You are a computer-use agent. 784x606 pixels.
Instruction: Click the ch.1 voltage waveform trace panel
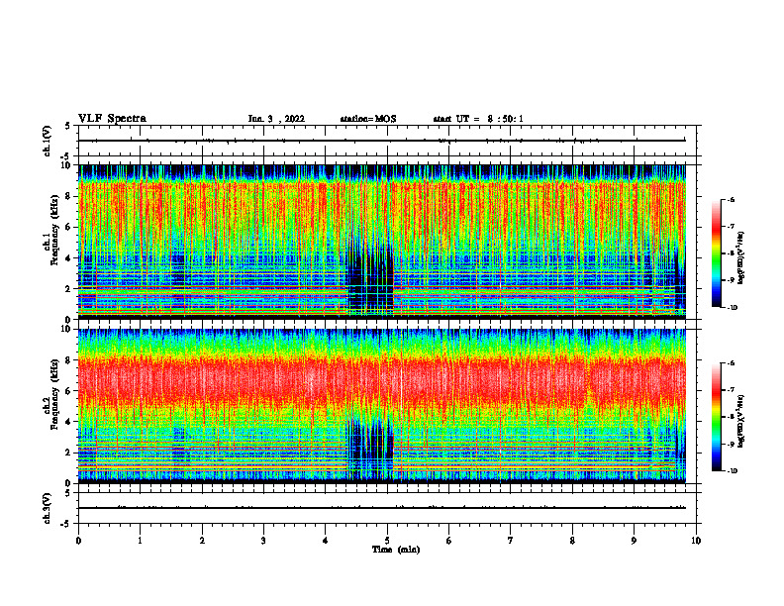coord(387,141)
